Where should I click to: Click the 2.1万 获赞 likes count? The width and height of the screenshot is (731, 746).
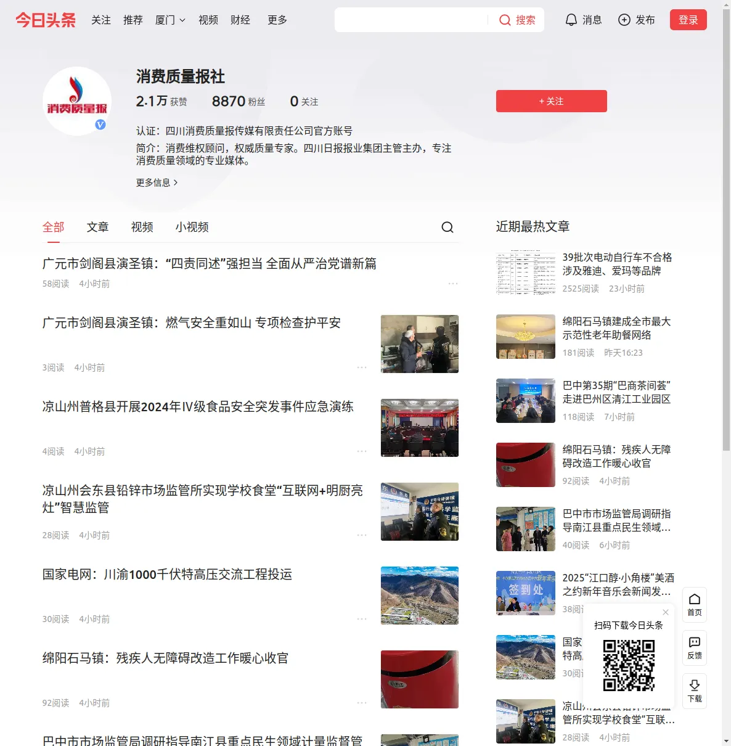point(161,101)
